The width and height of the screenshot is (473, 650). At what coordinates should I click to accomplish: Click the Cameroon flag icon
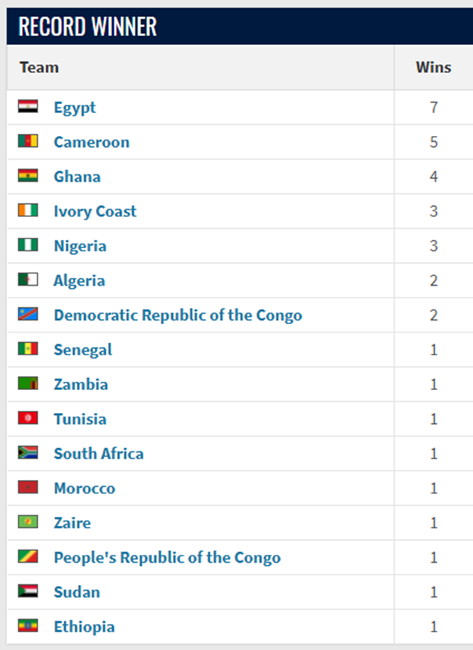pyautogui.click(x=28, y=141)
